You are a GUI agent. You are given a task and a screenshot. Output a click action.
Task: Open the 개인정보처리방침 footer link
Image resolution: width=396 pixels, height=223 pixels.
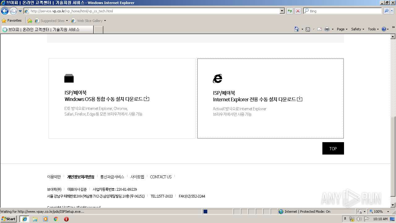[81, 177]
